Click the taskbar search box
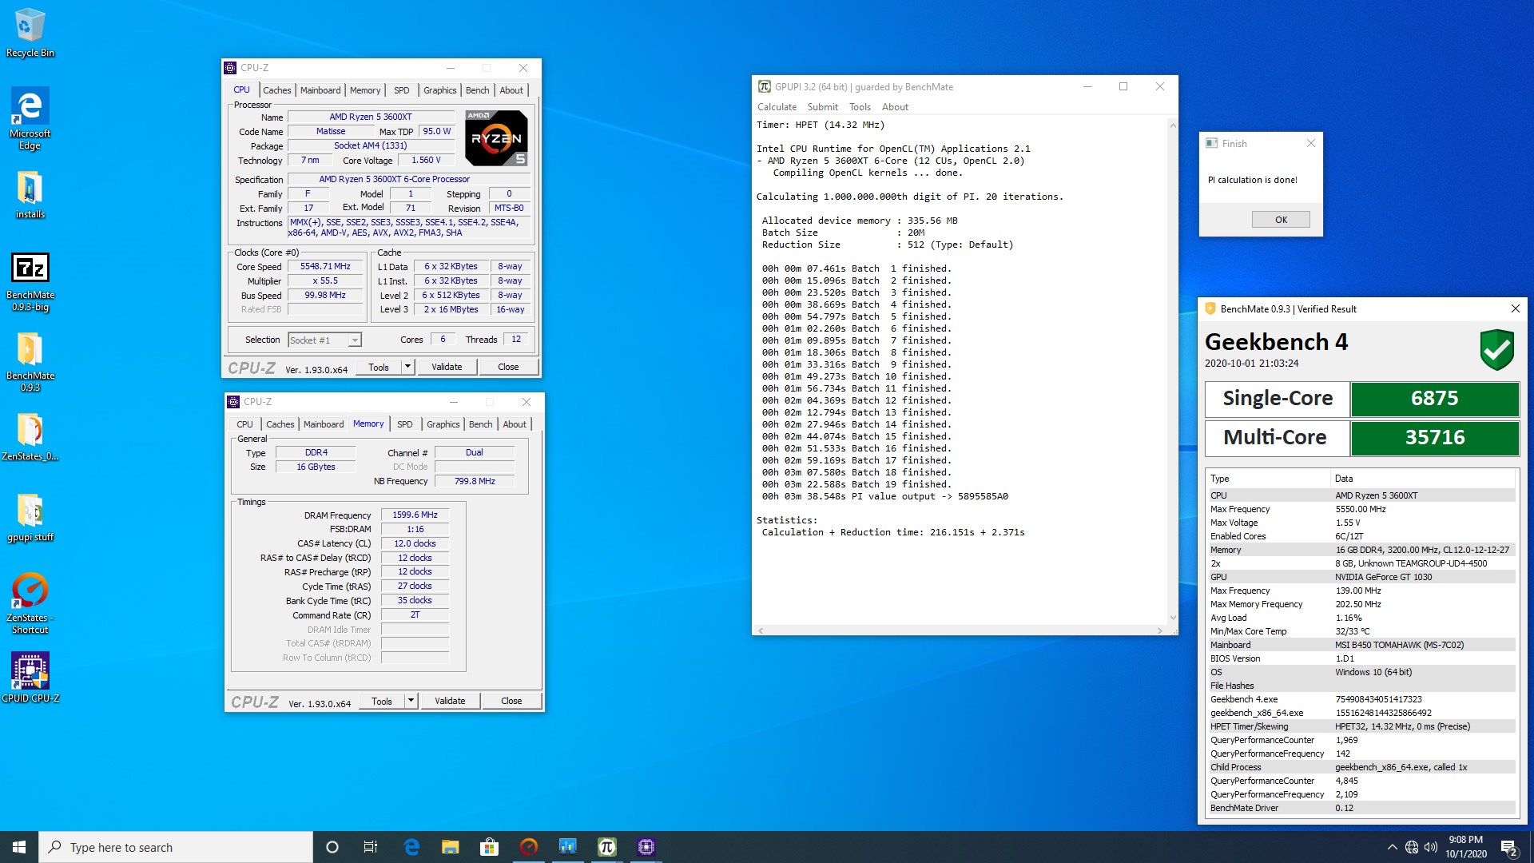The image size is (1534, 863). [x=176, y=847]
